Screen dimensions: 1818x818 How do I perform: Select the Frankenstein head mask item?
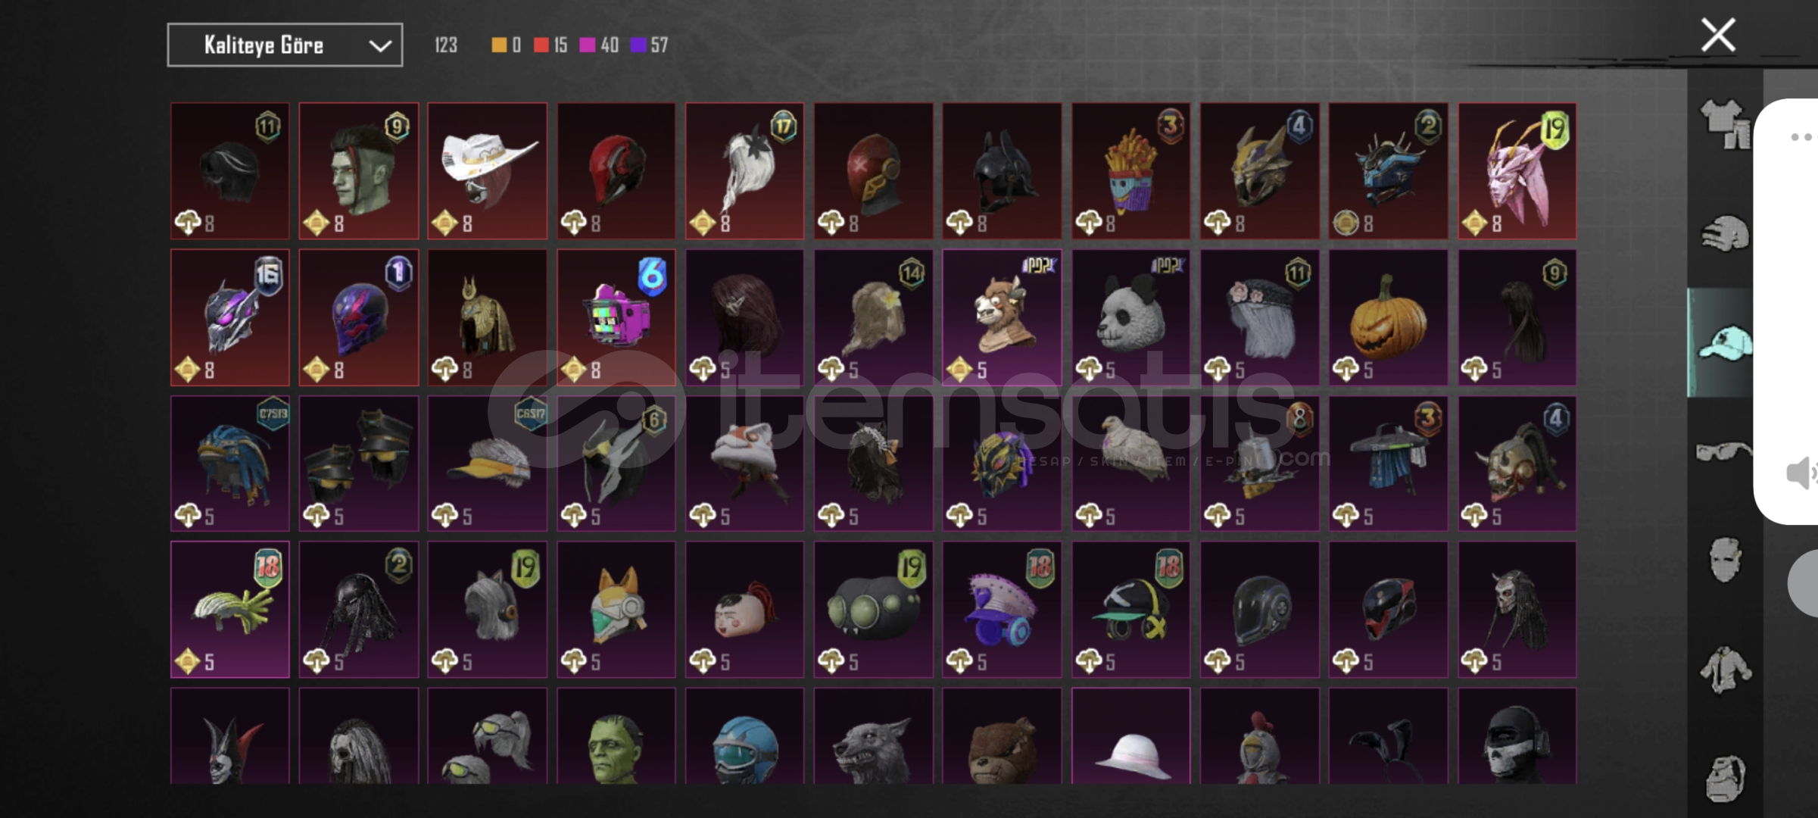pos(616,736)
